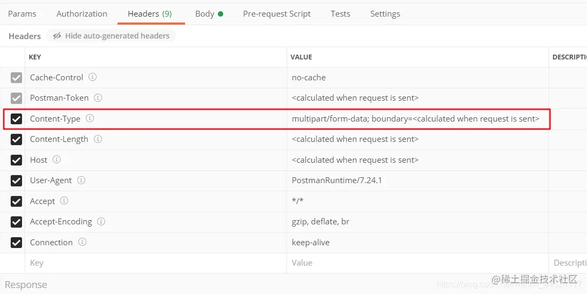Click the Connection key name
This screenshot has height=294, width=587.
[52, 243]
